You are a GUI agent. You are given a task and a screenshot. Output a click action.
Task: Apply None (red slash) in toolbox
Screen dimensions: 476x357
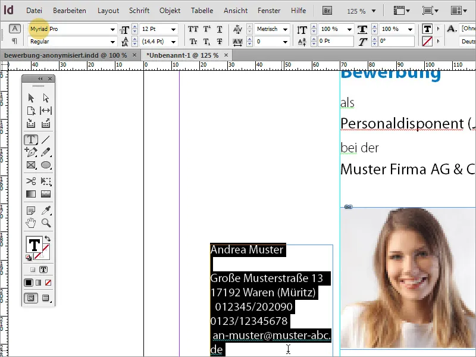(x=48, y=283)
